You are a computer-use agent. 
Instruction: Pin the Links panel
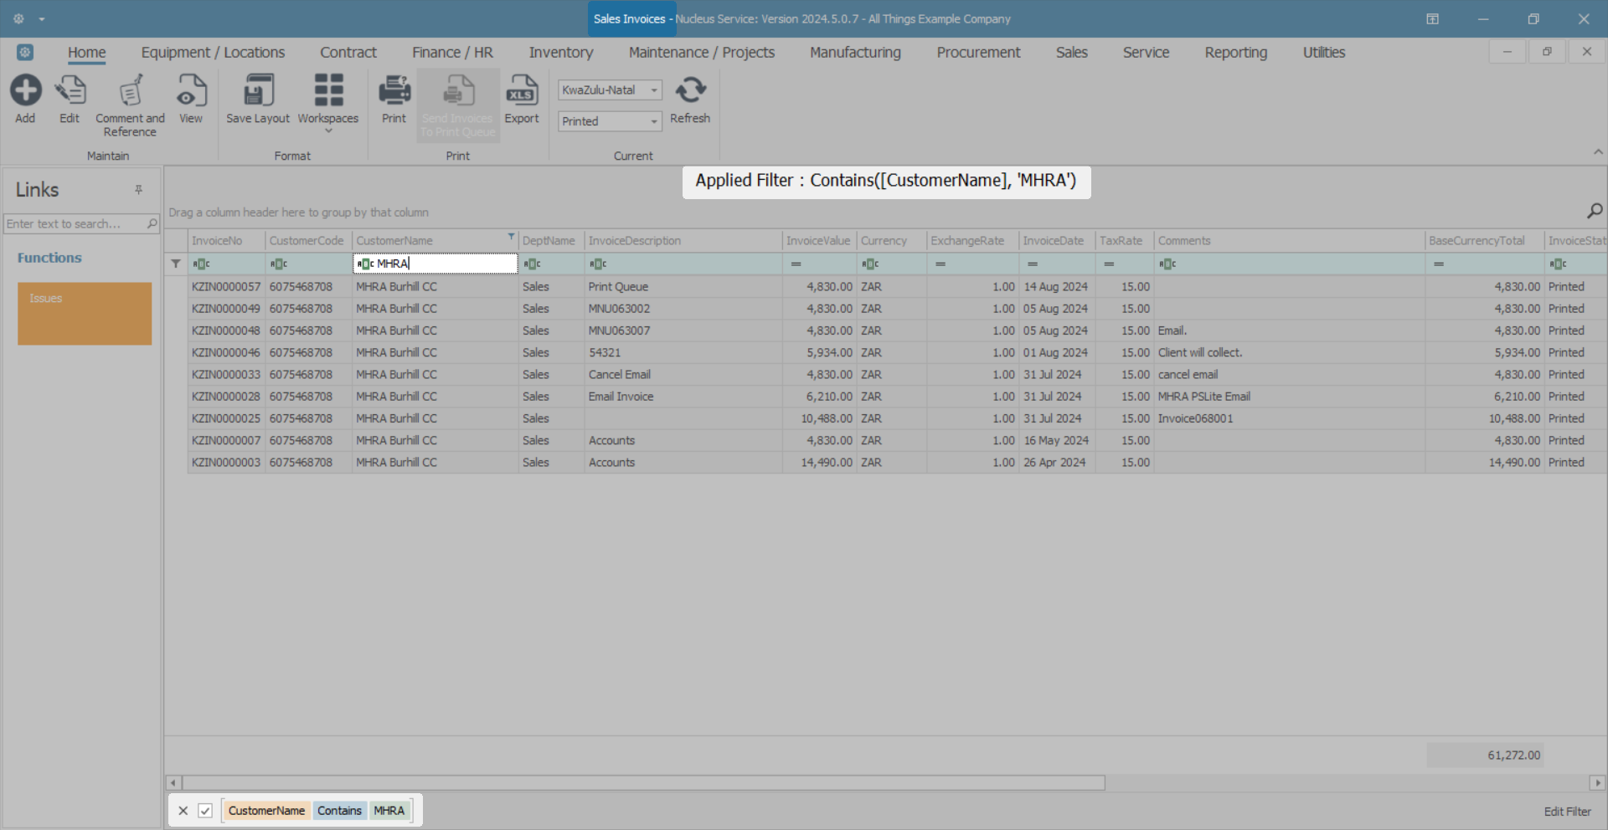[x=139, y=190]
